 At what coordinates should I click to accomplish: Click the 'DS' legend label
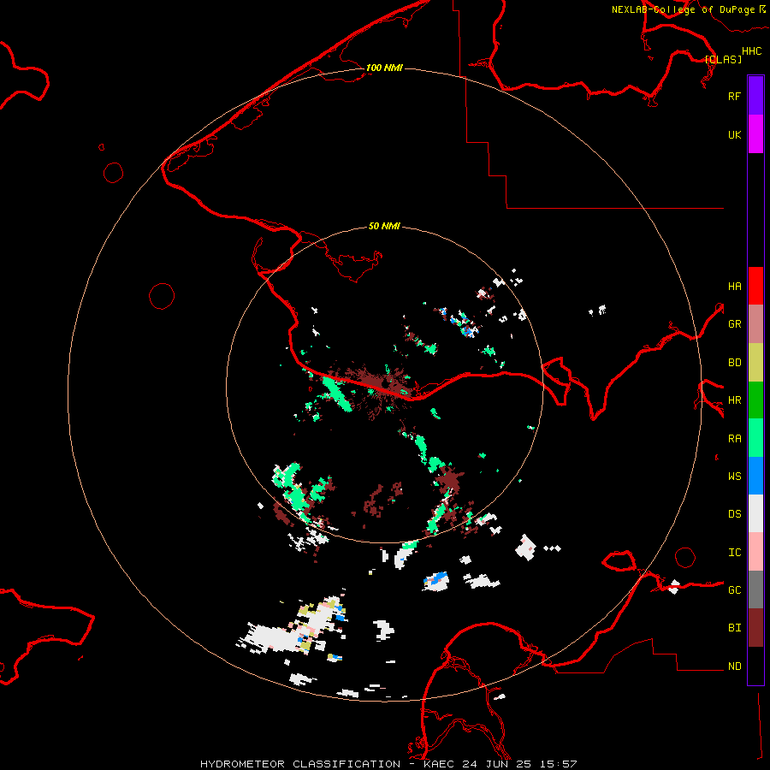[734, 514]
